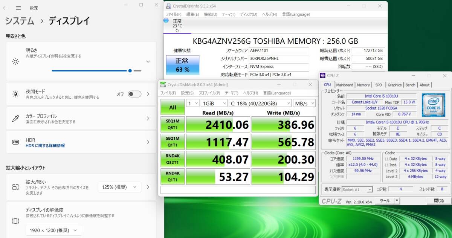The width and height of the screenshot is (452, 238).
Task: Click the display resolution icon
Action: (15, 221)
